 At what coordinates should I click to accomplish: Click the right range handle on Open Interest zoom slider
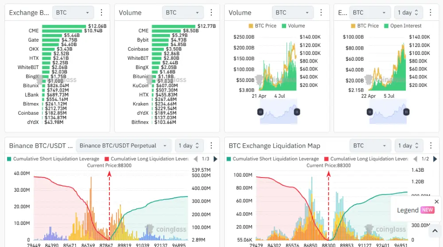(406, 112)
